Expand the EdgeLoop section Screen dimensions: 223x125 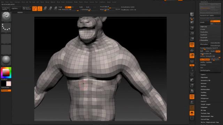coord(203,27)
